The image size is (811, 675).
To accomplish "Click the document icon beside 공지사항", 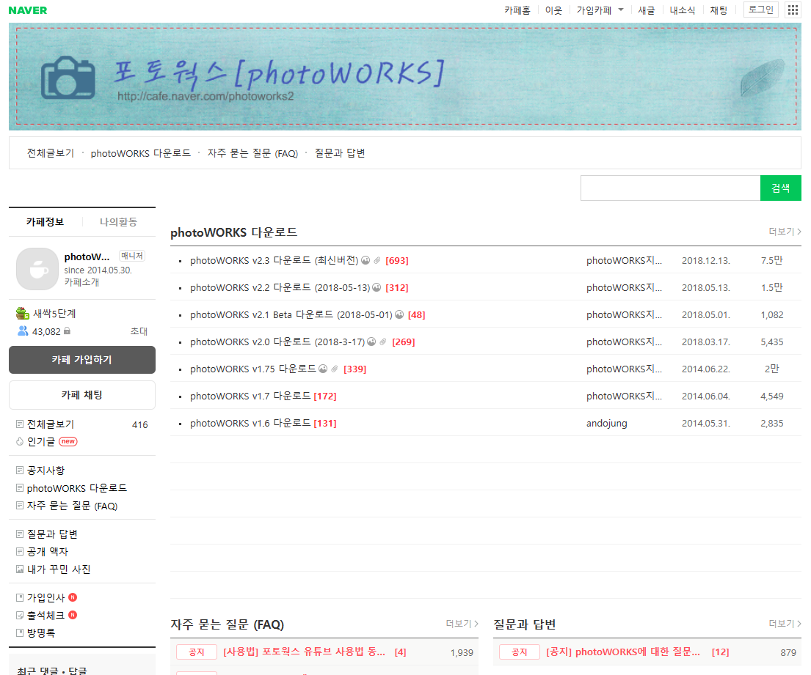I will (x=19, y=470).
